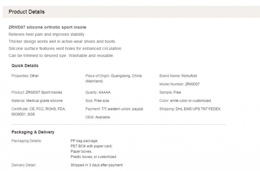
Task: Click the Shipped in 3 days after payment text
Action: [x=97, y=165]
